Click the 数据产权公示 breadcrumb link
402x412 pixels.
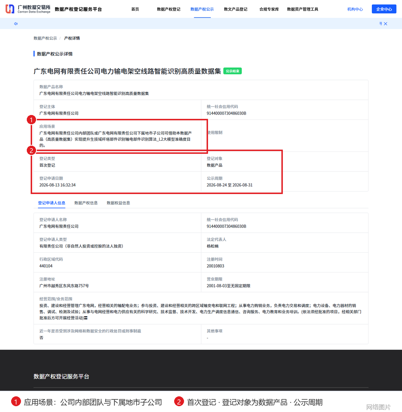pyautogui.click(x=45, y=38)
